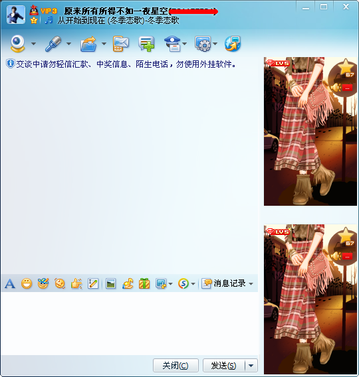The width and height of the screenshot is (359, 377).
Task: Click the LV5 badge on the upper avatar
Action: click(278, 63)
